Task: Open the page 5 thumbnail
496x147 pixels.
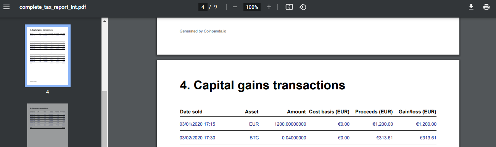Action: pos(48,125)
